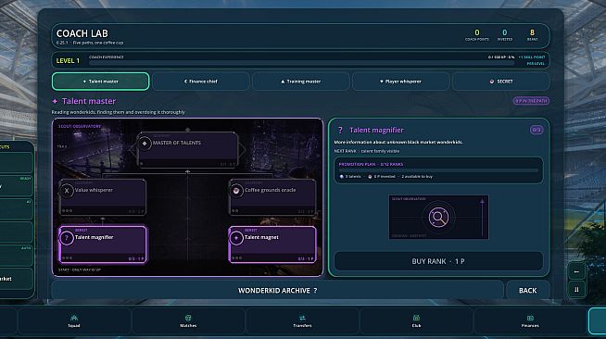Click the magnifier icon in the scout observatory preview
Screen dimensions: 606x339
[x=438, y=217]
